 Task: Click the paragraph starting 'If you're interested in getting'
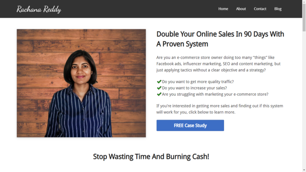click(220, 109)
